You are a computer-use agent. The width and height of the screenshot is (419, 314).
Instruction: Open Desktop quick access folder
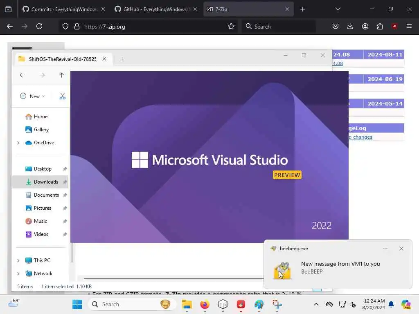coord(41,169)
